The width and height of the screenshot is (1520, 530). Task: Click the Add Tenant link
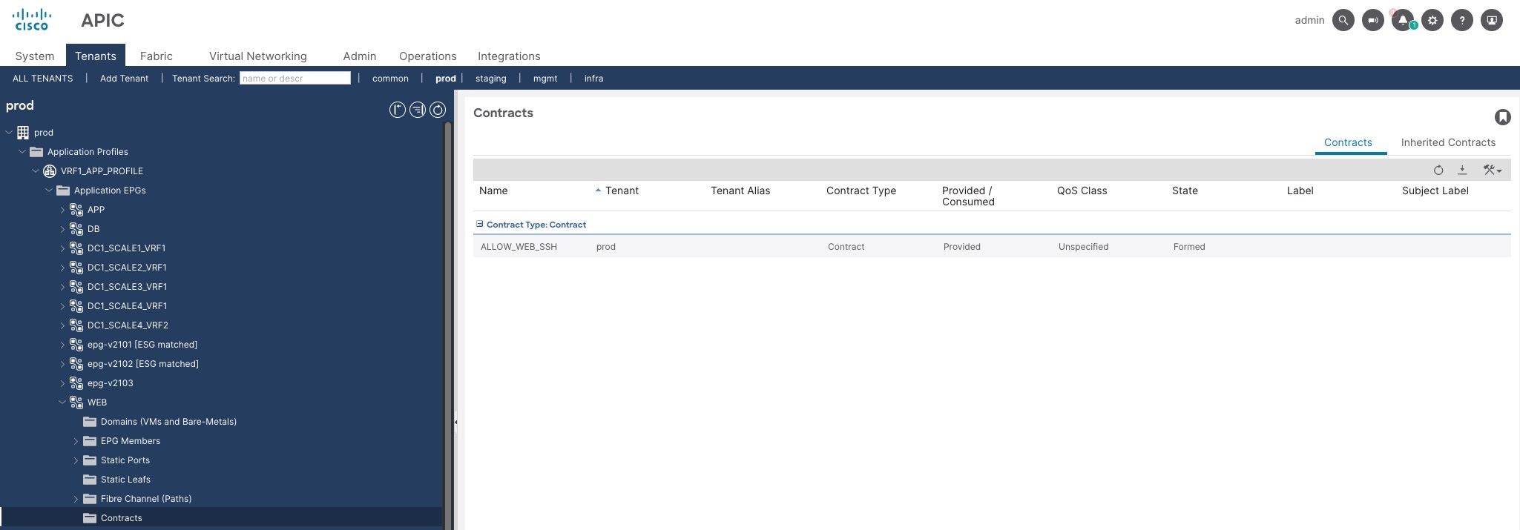(x=124, y=78)
